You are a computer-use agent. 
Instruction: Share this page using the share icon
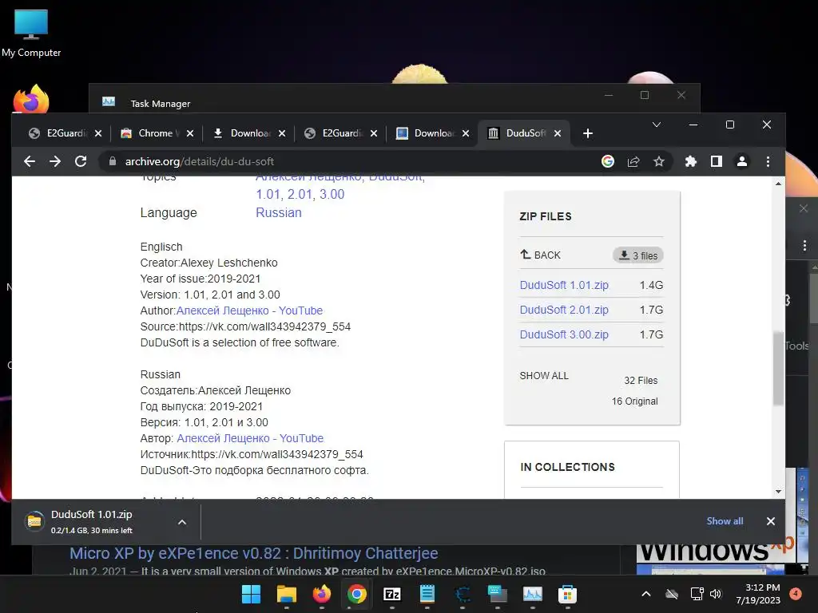(633, 161)
